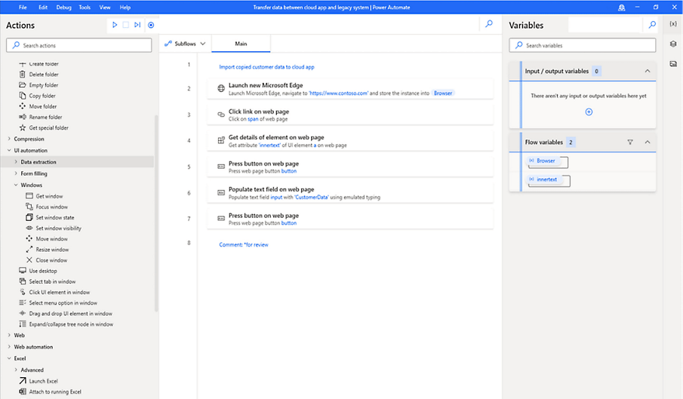This screenshot has height=399, width=683.
Task: Click the Stop flow button
Action: 126,25
